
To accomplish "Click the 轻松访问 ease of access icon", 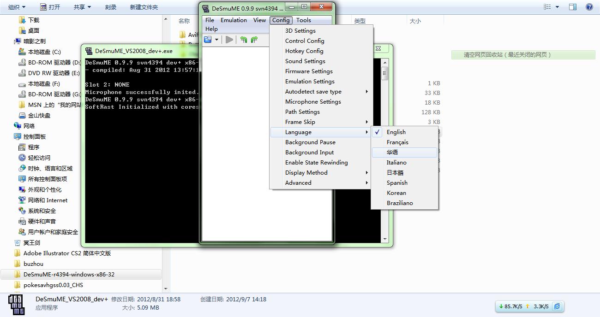I will point(22,158).
